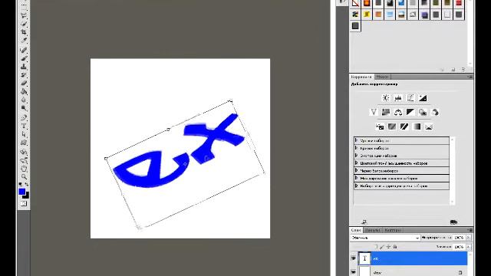Add a Gradient Map adjustment

417,127
